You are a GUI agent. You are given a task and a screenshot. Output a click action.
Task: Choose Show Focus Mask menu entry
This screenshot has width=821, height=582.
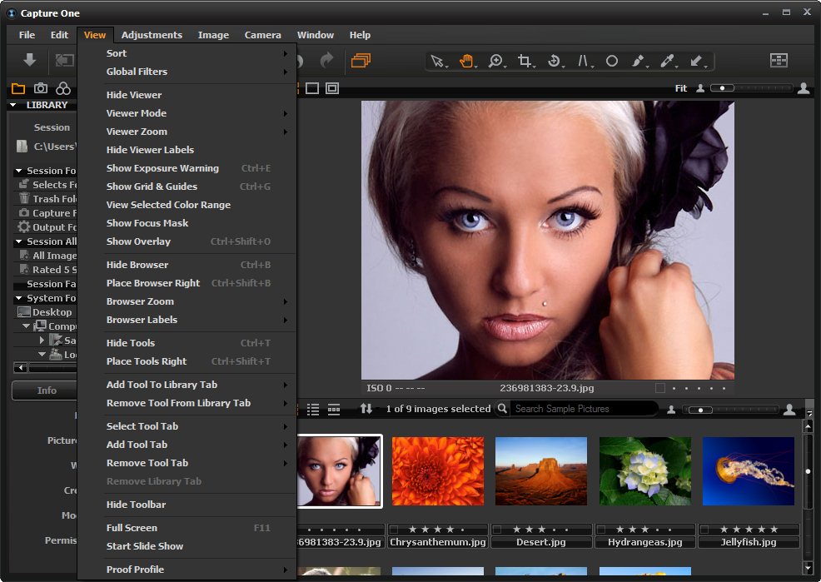click(147, 223)
